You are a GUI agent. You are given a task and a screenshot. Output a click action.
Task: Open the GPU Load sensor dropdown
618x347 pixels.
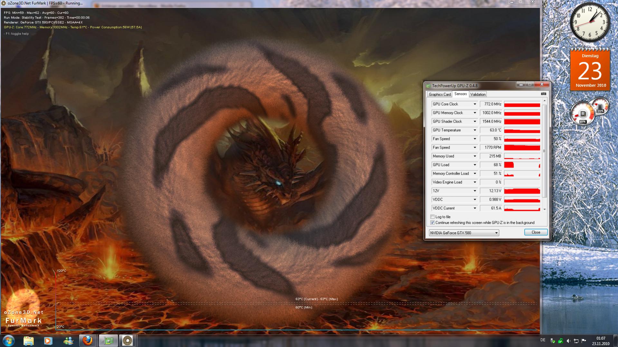475,165
